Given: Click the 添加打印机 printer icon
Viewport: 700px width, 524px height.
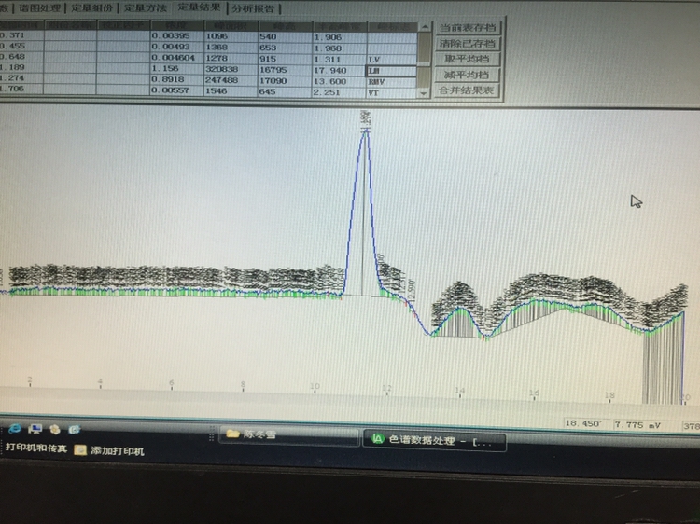Looking at the screenshot, I should (80, 450).
